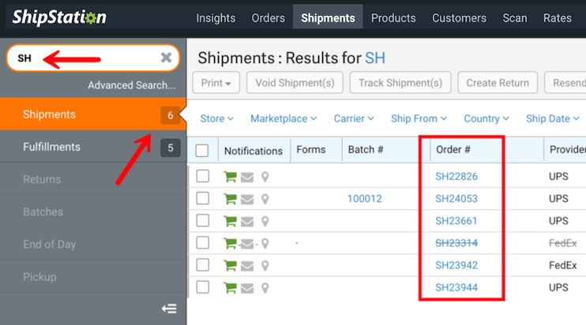This screenshot has height=325, width=586.
Task: Open the Print dropdown button
Action: (216, 83)
